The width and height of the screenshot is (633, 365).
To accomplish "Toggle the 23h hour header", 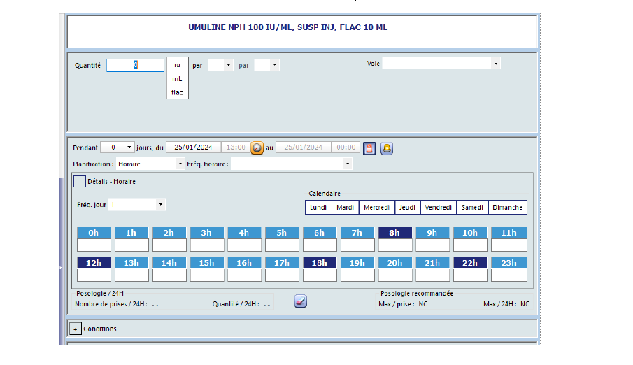I will 508,263.
